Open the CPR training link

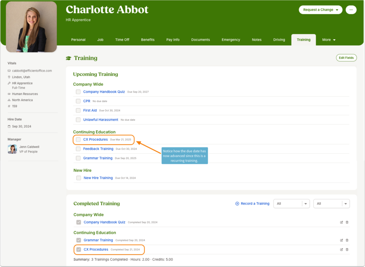click(87, 101)
